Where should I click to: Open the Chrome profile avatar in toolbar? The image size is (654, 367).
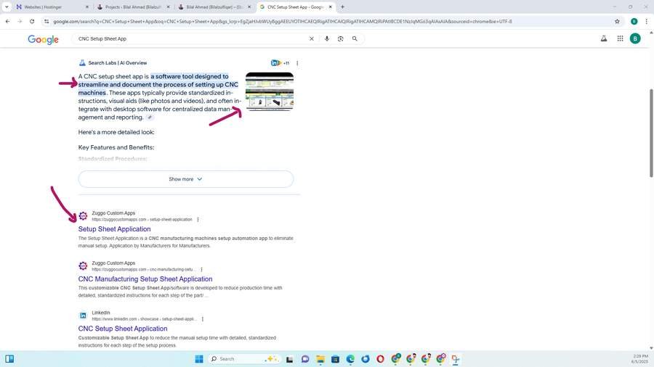(634, 21)
